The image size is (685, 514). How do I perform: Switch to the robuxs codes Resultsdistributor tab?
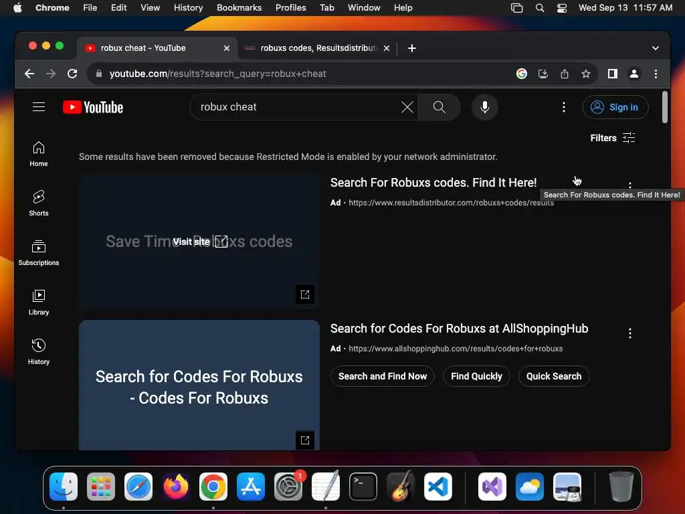click(318, 48)
